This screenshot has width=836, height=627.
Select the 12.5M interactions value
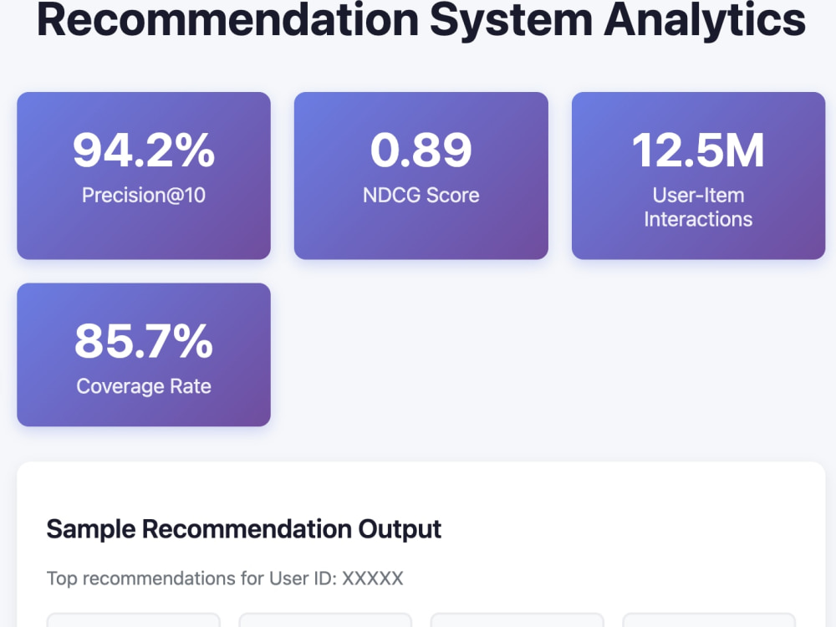(698, 150)
